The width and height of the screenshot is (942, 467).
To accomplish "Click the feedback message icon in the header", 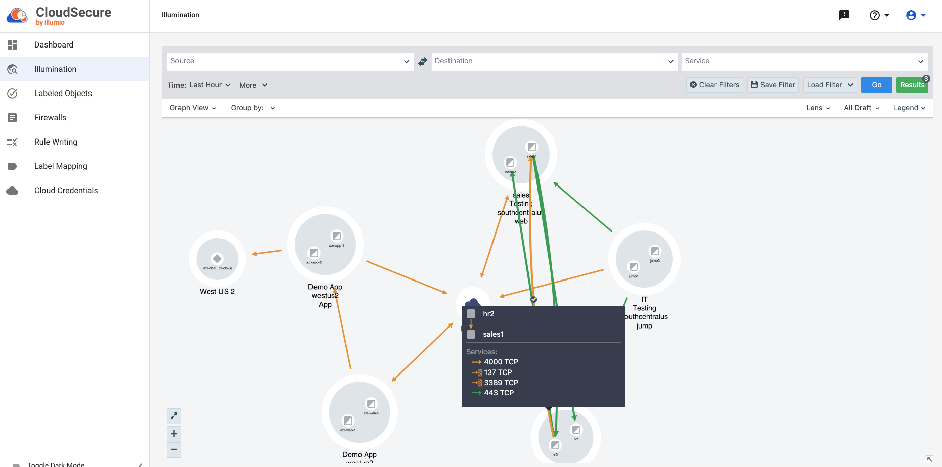I will coord(844,15).
